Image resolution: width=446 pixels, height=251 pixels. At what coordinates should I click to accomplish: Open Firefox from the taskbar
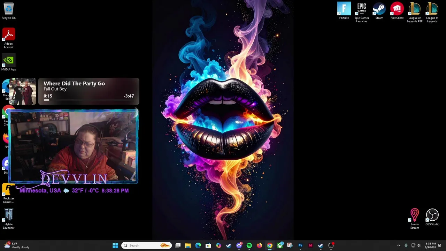point(259,245)
